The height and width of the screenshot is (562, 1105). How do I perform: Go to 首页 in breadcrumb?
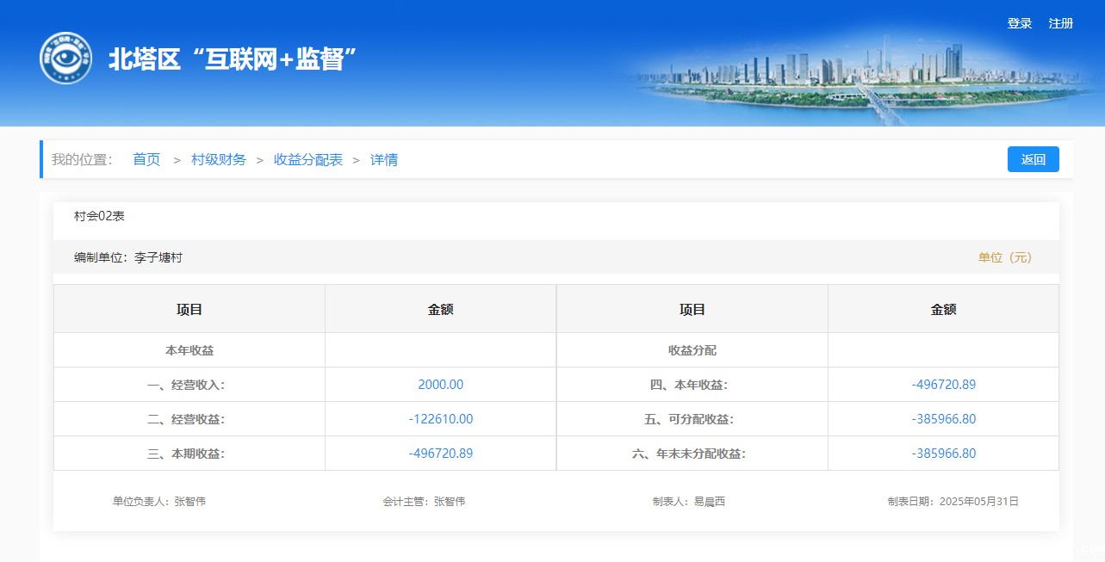point(146,159)
